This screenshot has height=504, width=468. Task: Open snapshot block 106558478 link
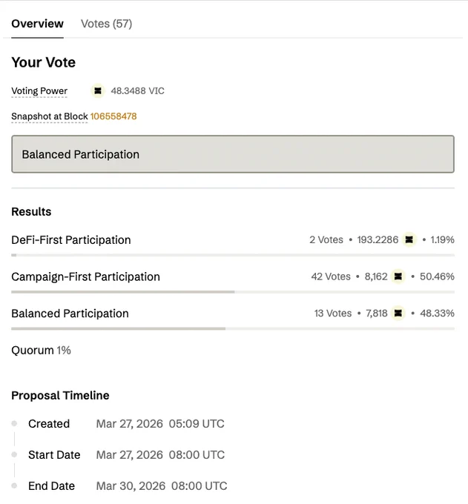tap(113, 116)
